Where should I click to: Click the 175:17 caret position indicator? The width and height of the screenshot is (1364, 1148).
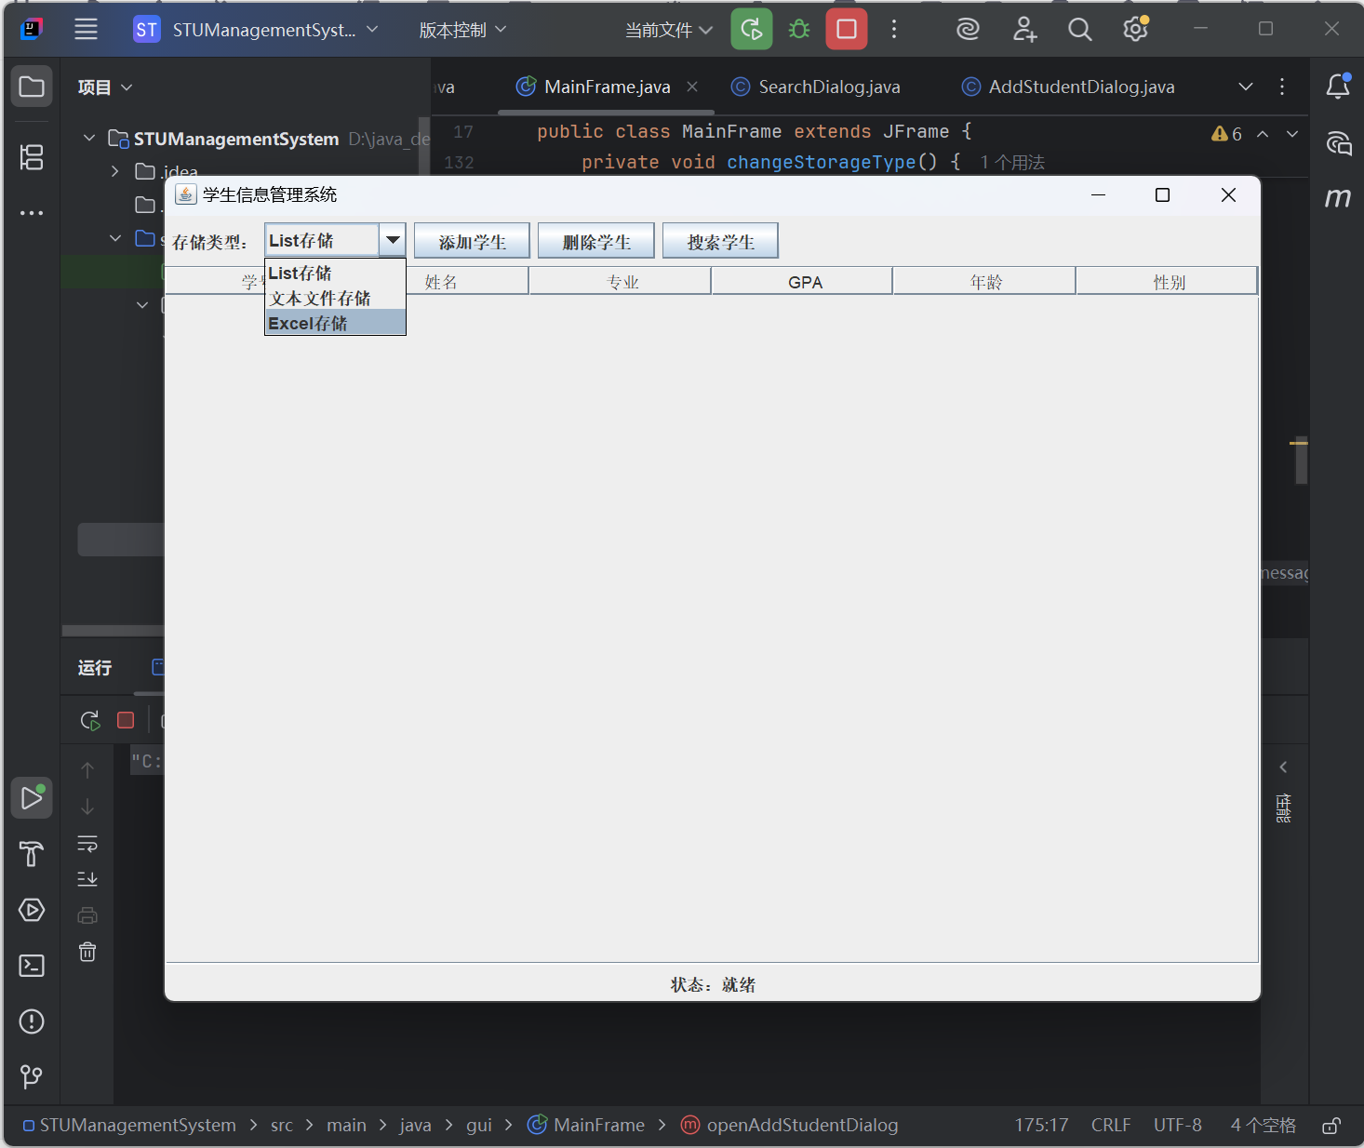pos(1041,1125)
